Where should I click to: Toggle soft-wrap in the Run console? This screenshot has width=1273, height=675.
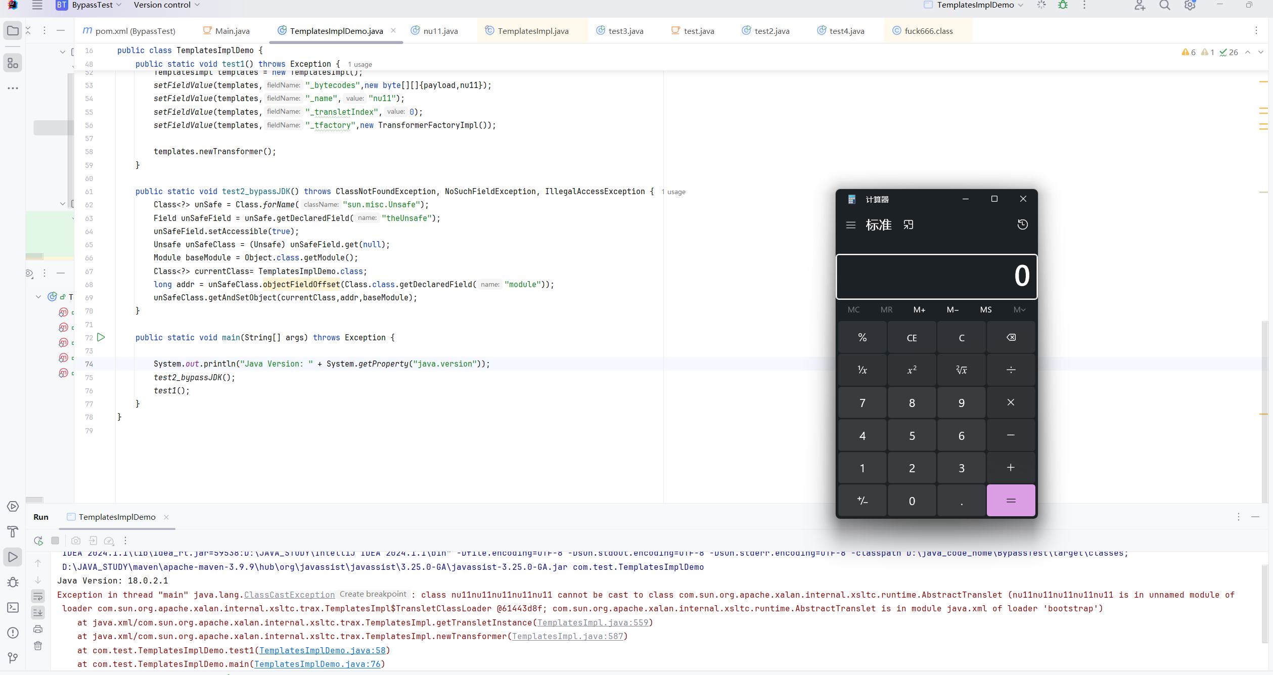tap(38, 597)
